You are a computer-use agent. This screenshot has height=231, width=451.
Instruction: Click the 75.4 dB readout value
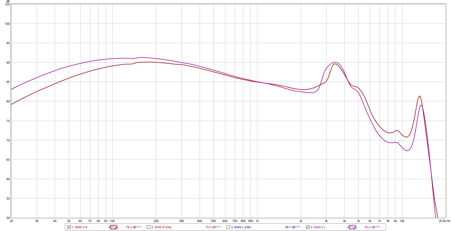pyautogui.click(x=211, y=227)
